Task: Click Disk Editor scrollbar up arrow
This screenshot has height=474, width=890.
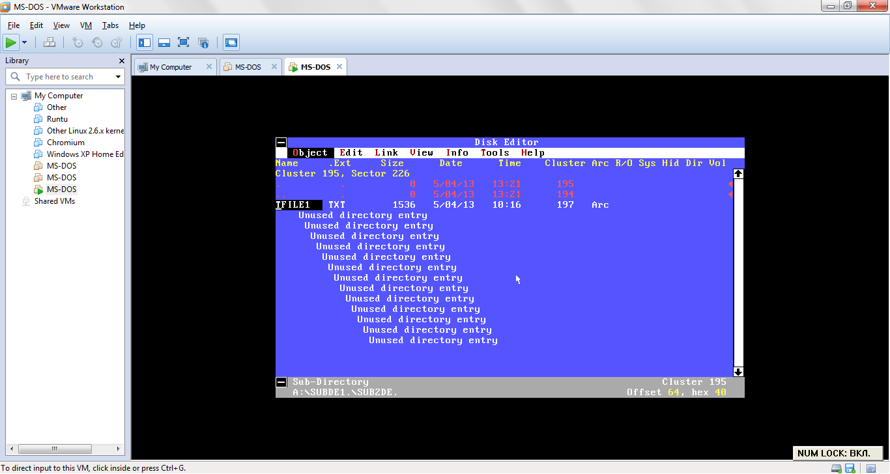Action: tap(738, 174)
